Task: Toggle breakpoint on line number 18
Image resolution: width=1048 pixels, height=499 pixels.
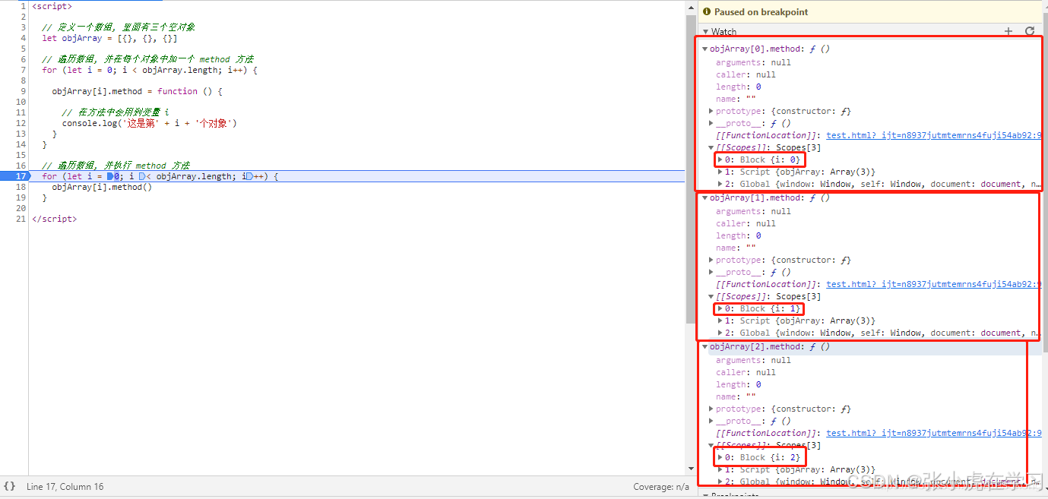Action: click(21, 187)
